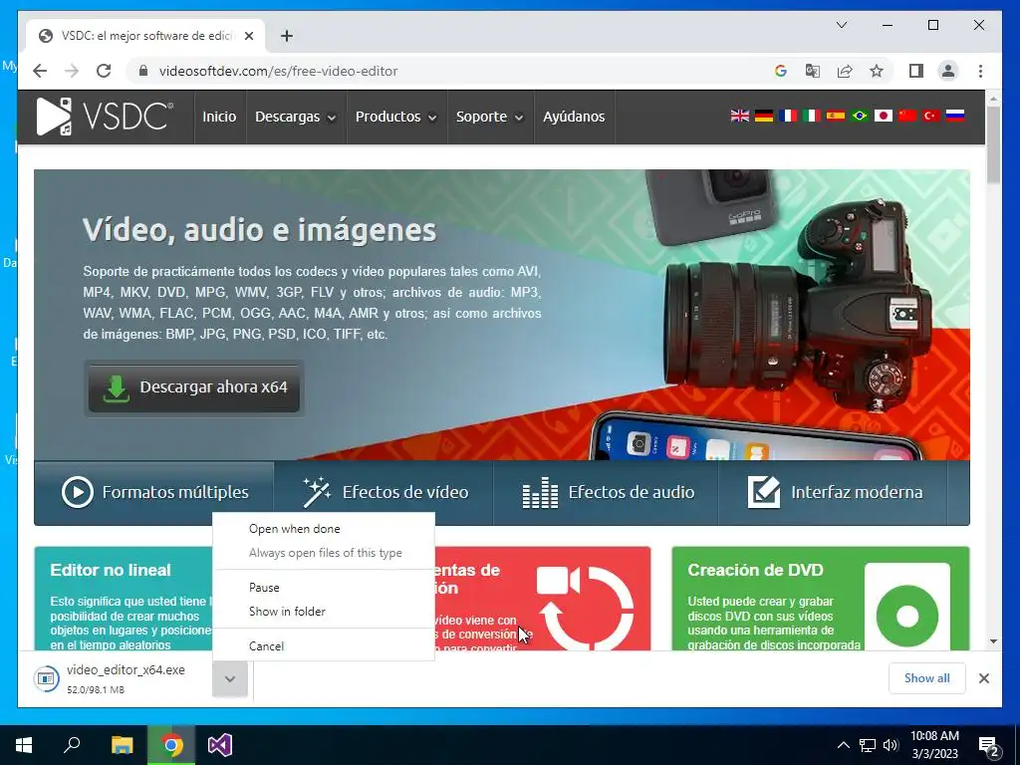Open the Creación de DVD card heading
Viewport: 1020px width, 765px height.
[755, 570]
